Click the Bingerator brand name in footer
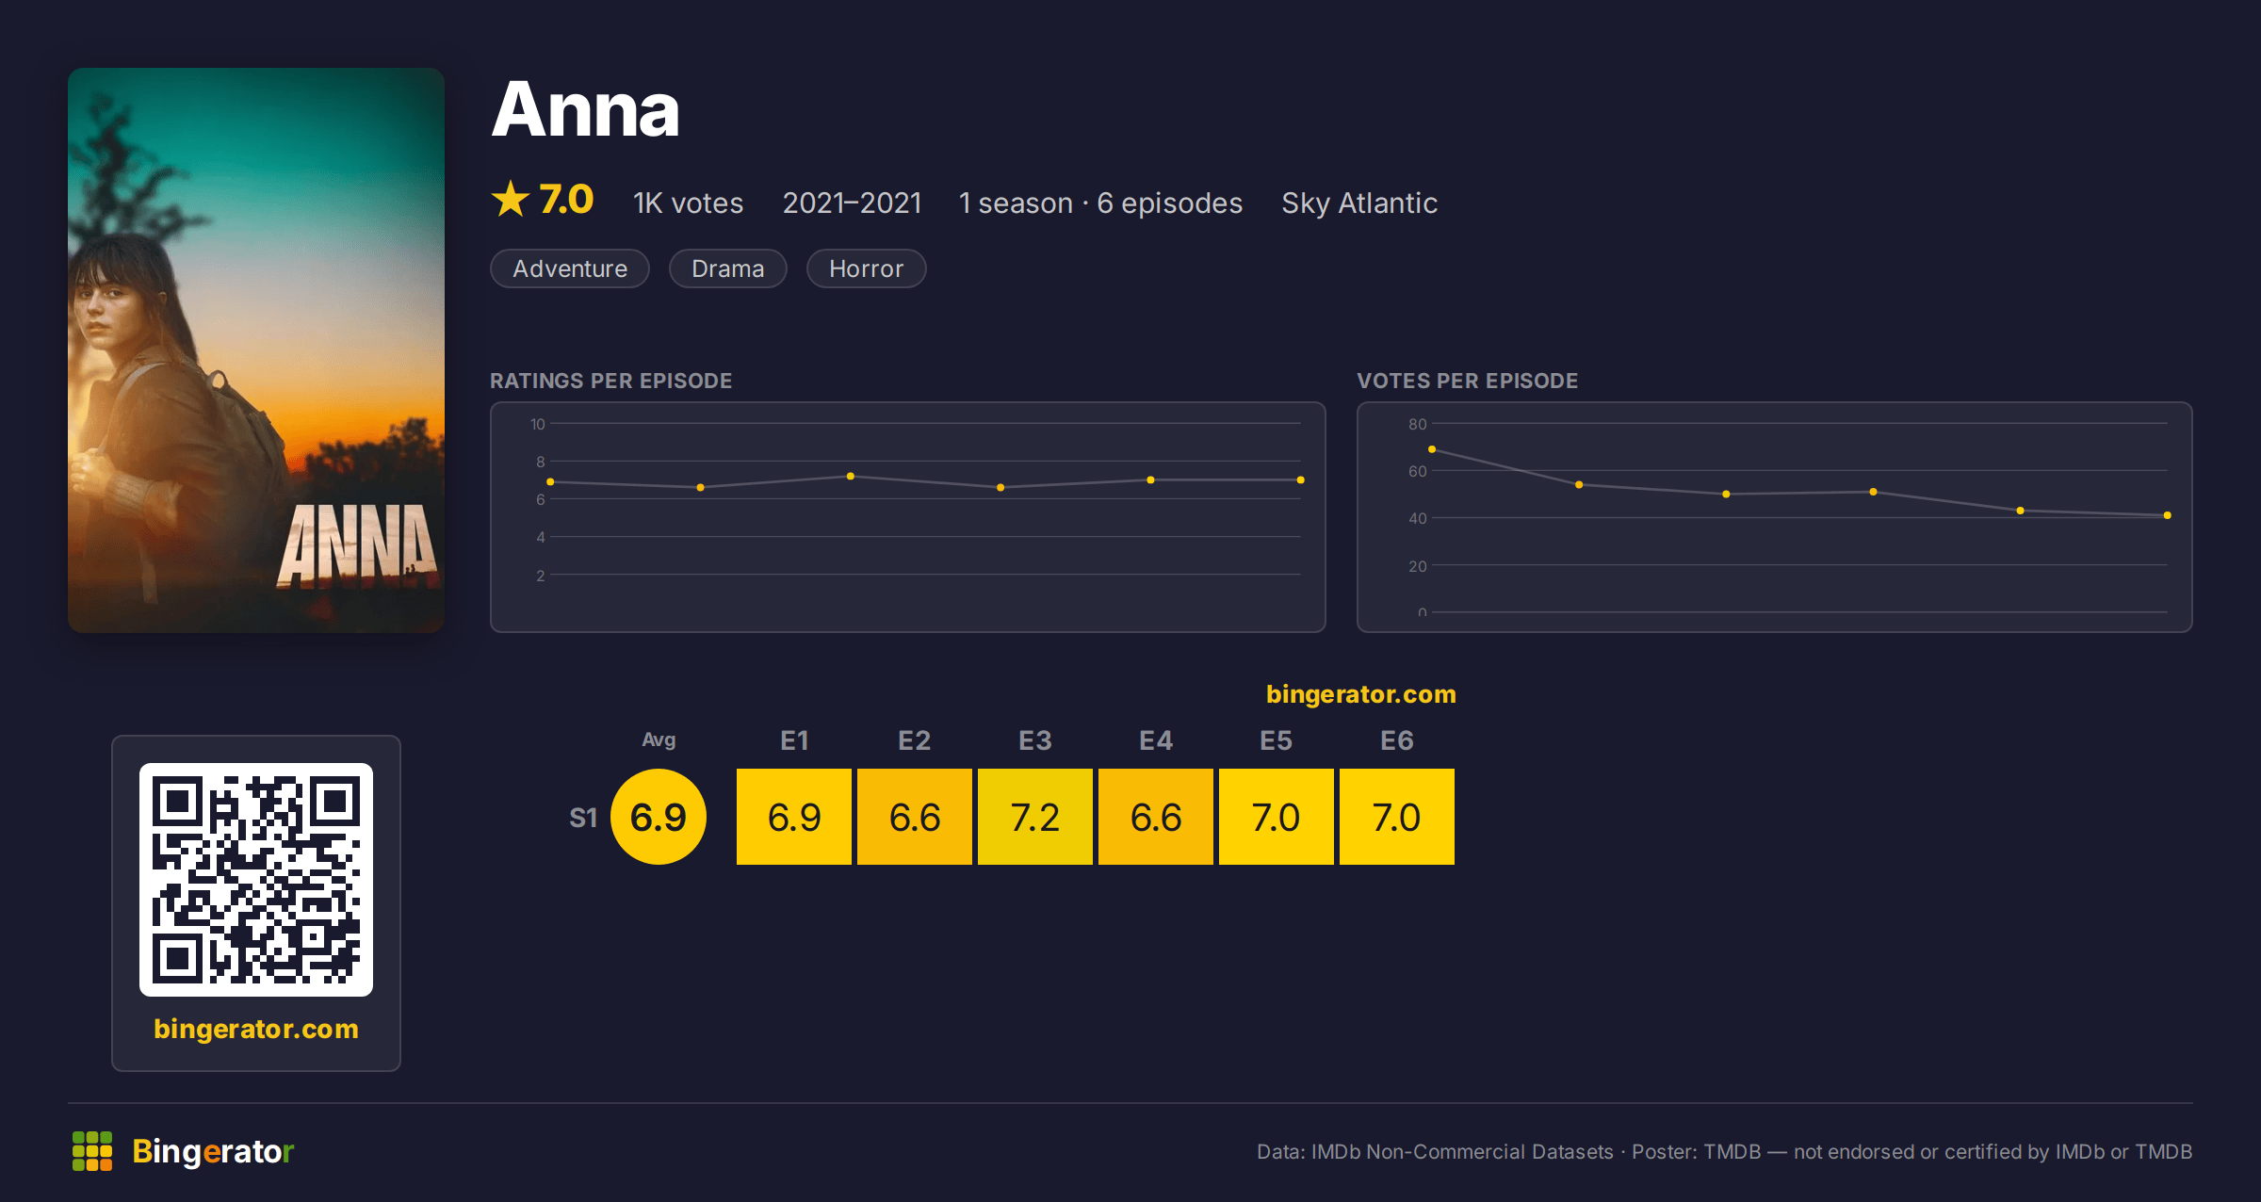 pos(213,1151)
